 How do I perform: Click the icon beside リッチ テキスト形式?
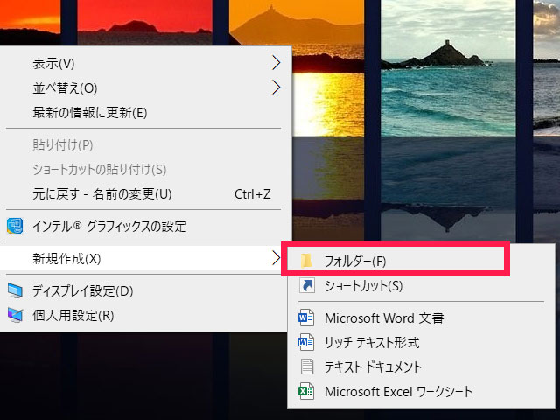coord(306,342)
